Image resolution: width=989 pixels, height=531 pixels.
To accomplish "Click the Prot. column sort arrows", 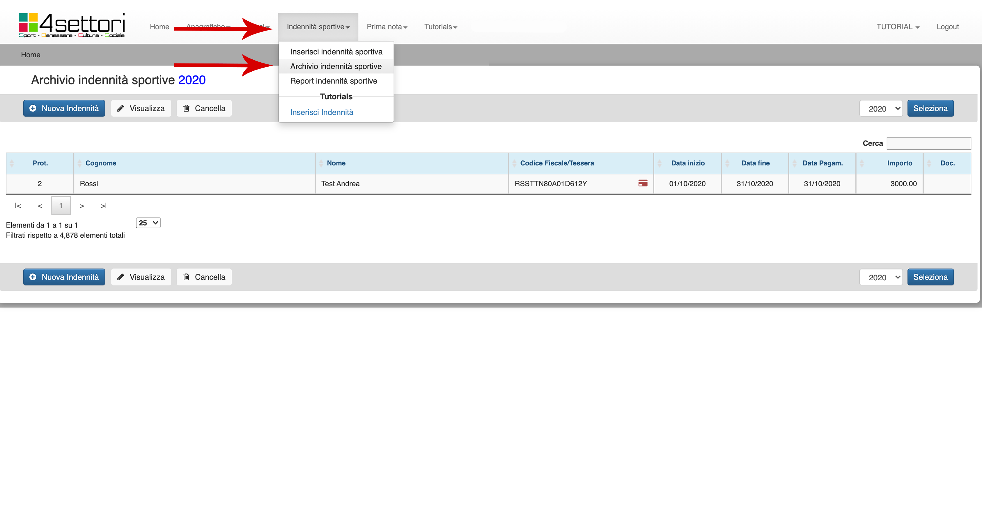I will point(12,164).
